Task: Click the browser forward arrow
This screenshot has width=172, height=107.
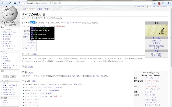Action: coord(6,3)
